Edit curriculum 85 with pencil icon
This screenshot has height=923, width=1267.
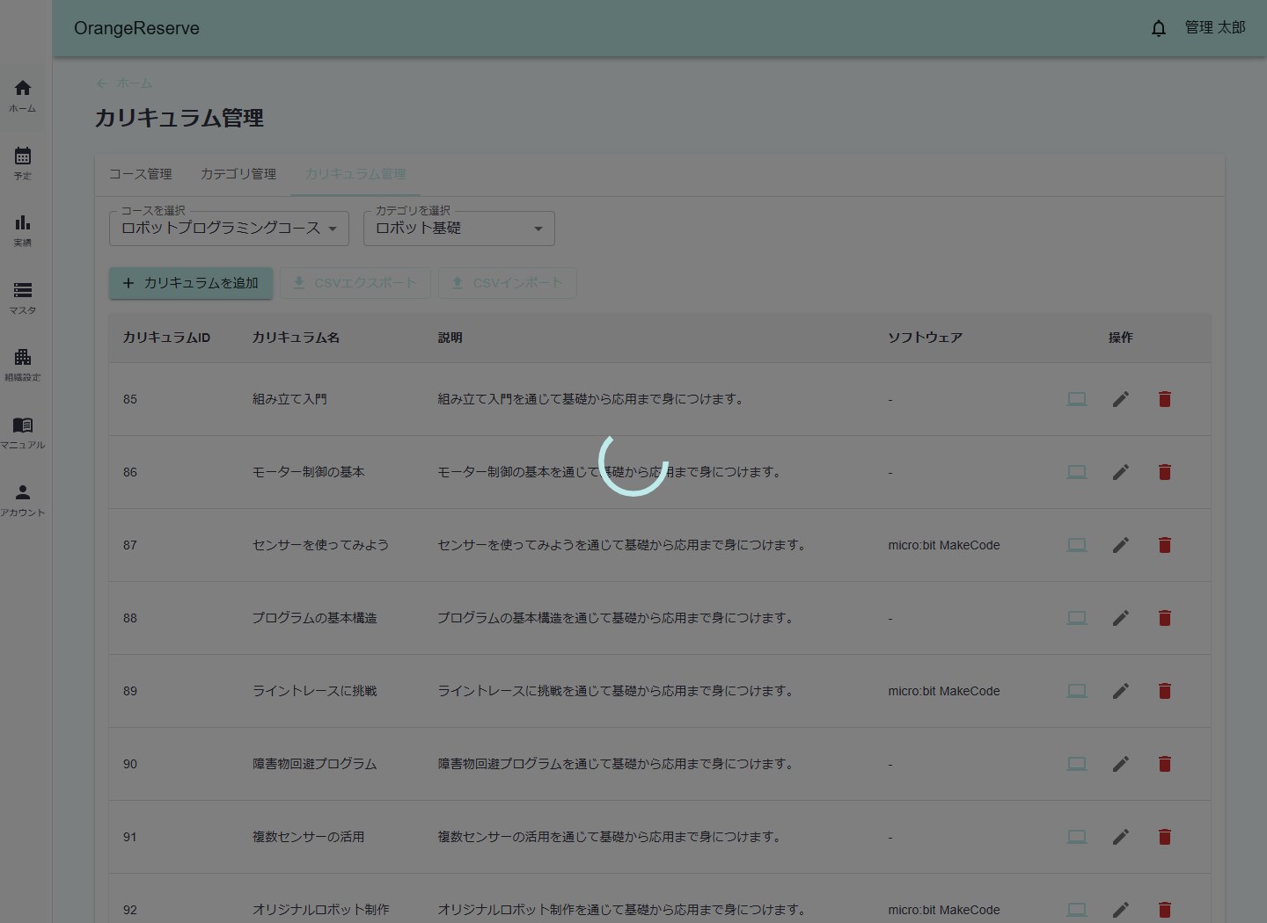(x=1120, y=399)
